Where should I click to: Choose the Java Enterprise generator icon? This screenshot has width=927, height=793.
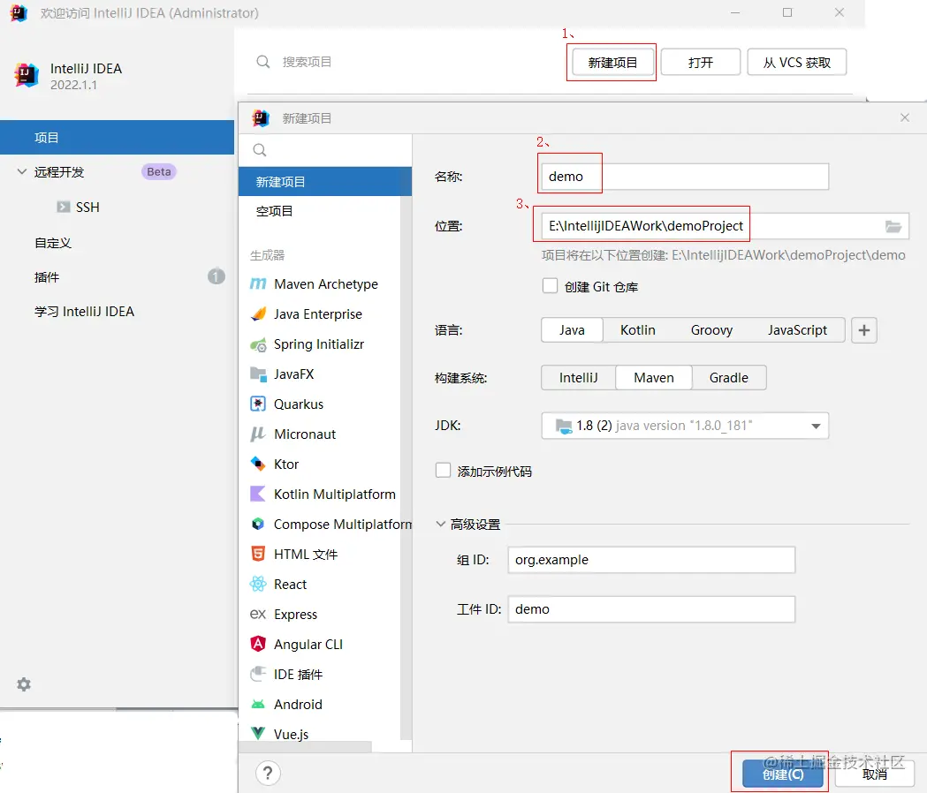(258, 314)
